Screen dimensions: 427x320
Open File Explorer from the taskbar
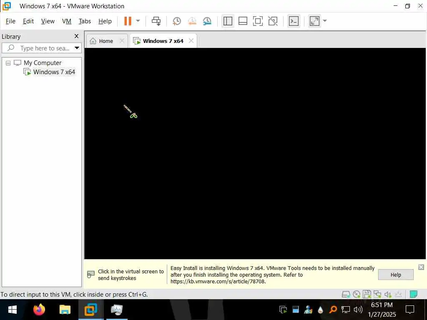pyautogui.click(x=65, y=310)
